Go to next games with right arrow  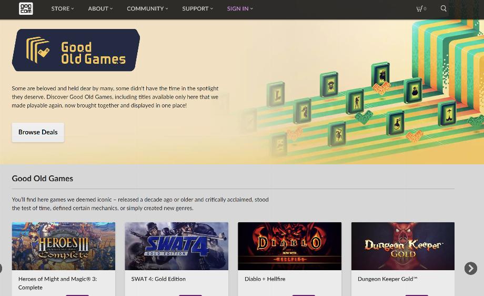470,268
